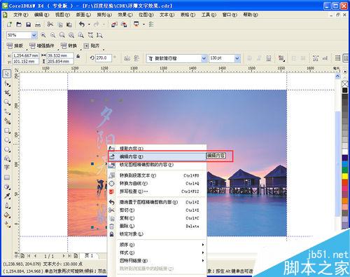Pick the black swatch in color palette
Viewport: 350px width, 277px height.
[x=345, y=90]
